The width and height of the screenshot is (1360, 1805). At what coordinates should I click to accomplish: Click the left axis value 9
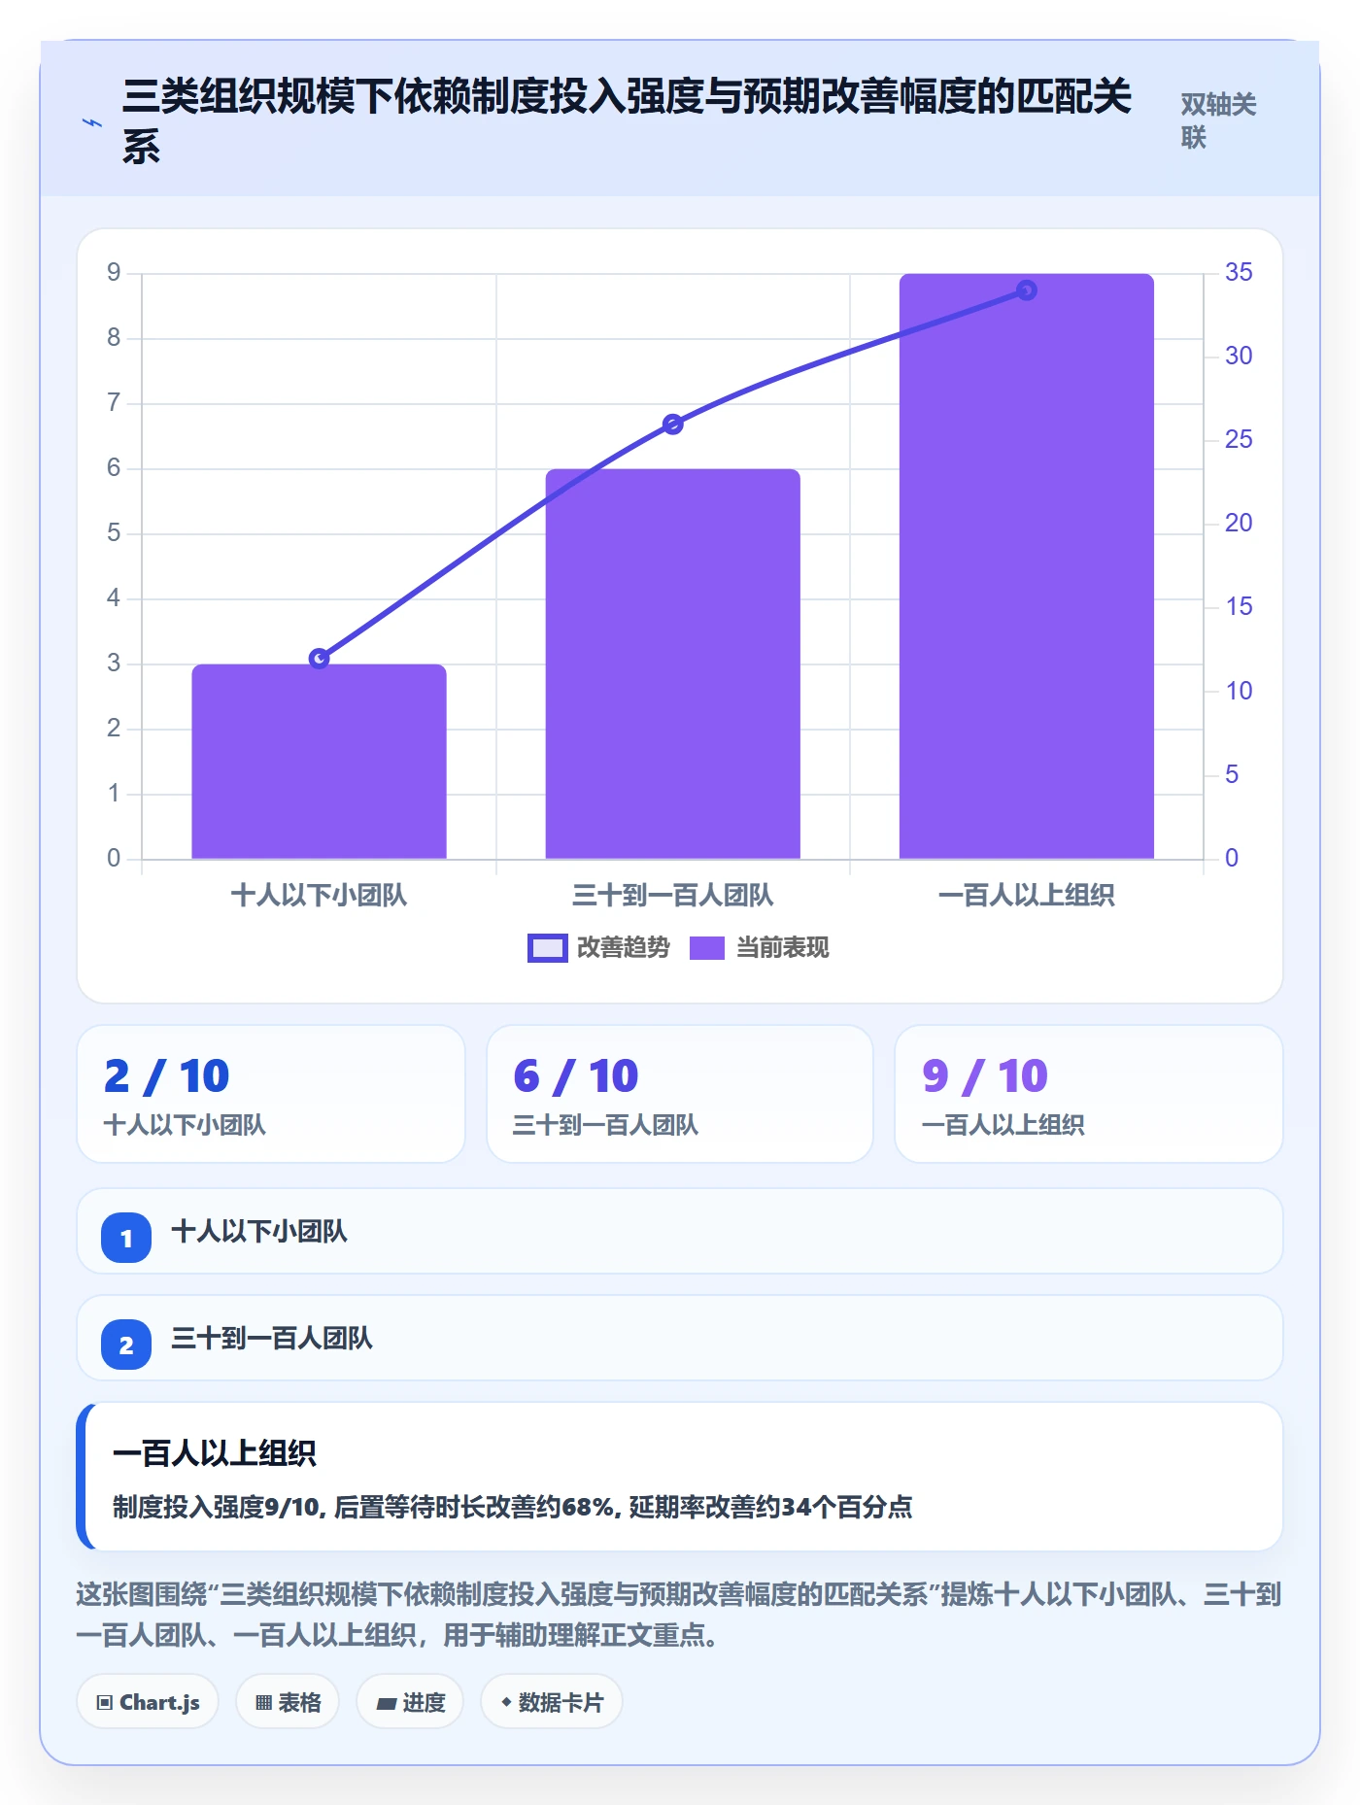pyautogui.click(x=114, y=272)
